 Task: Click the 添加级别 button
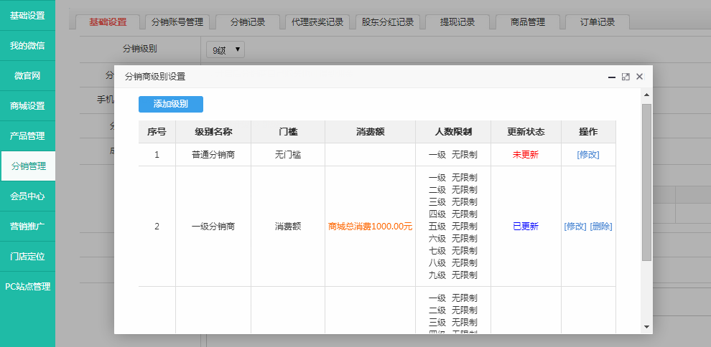pos(171,104)
